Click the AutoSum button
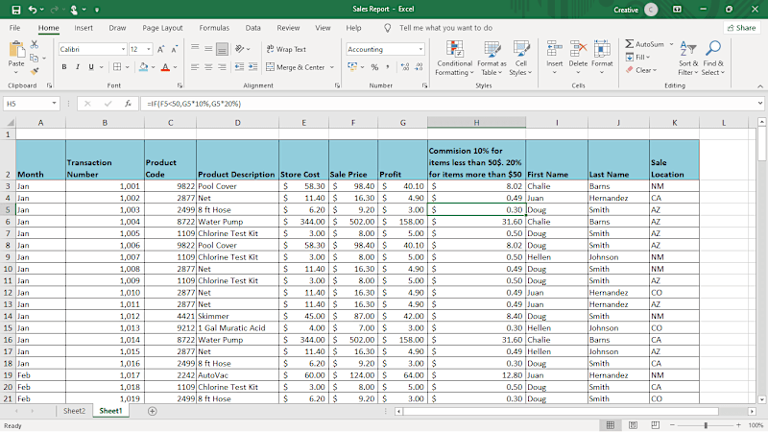Viewport: 768px width, 432px height. point(645,44)
